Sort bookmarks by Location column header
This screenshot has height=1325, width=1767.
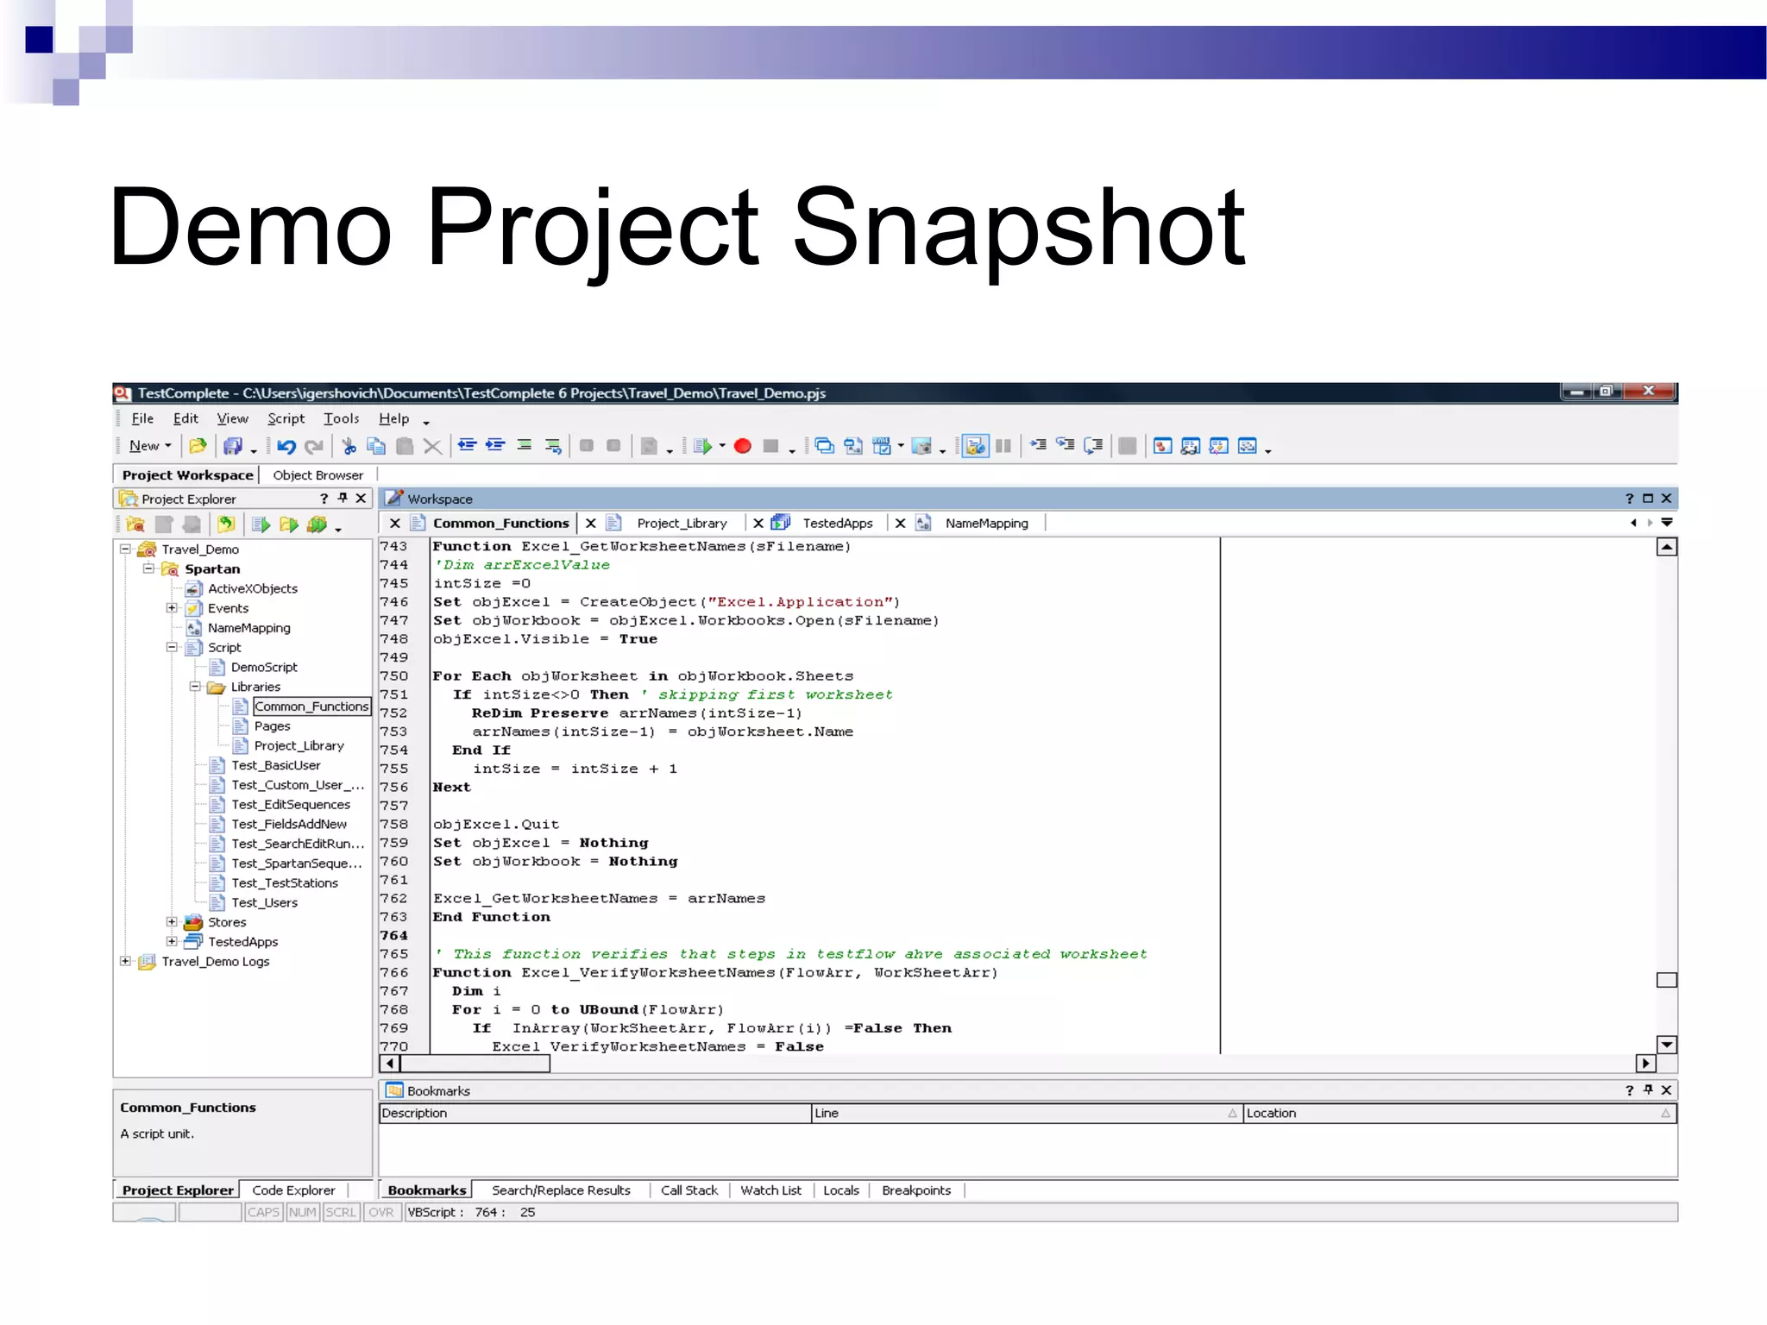[1460, 1113]
